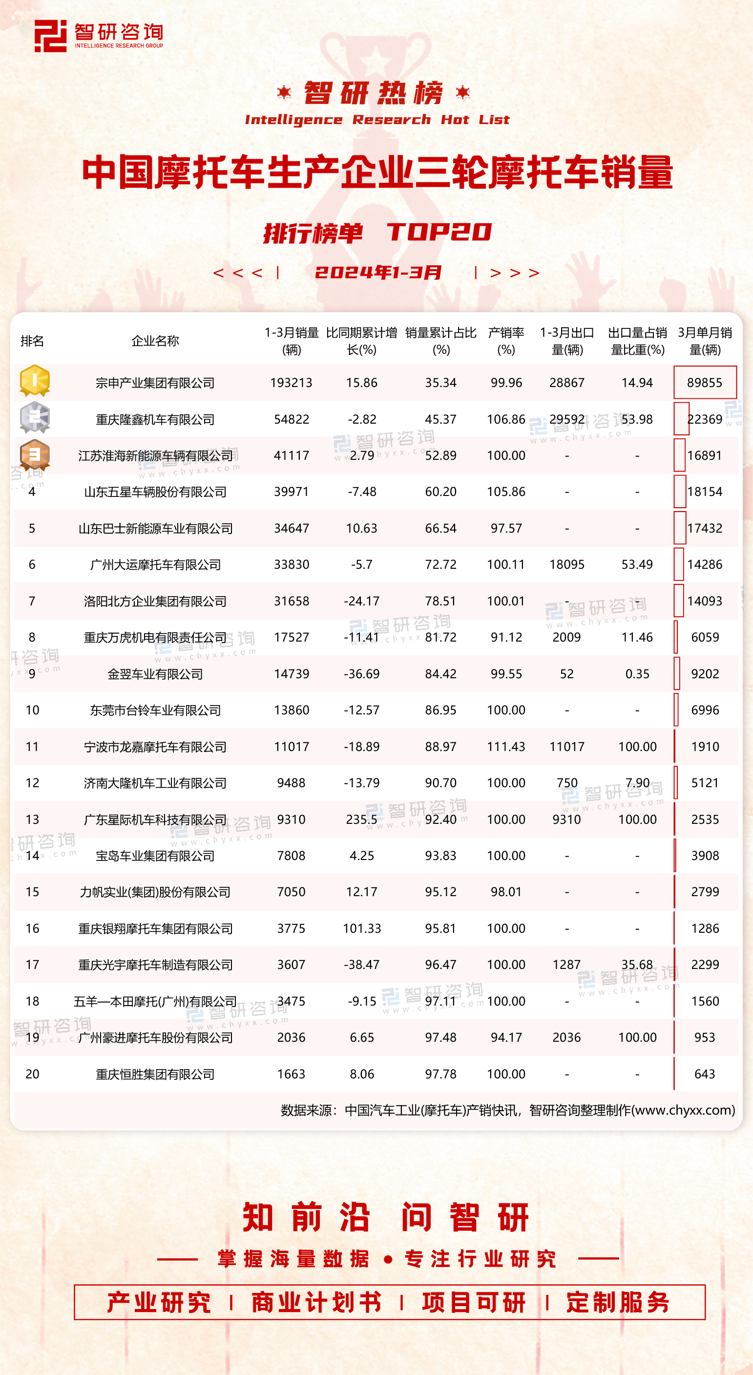Image resolution: width=753 pixels, height=1375 pixels.
Task: Click 广东星际机车科技有限公司 company name
Action: coord(155,819)
